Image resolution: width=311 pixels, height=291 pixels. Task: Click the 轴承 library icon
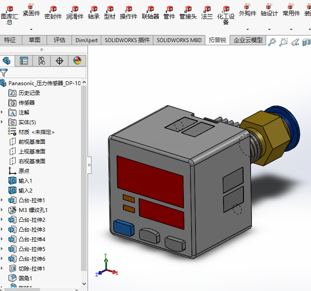(94, 13)
